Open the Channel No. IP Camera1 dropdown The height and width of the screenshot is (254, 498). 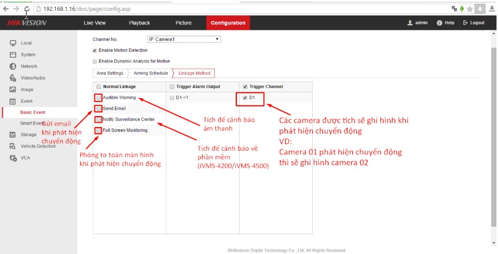(x=184, y=39)
